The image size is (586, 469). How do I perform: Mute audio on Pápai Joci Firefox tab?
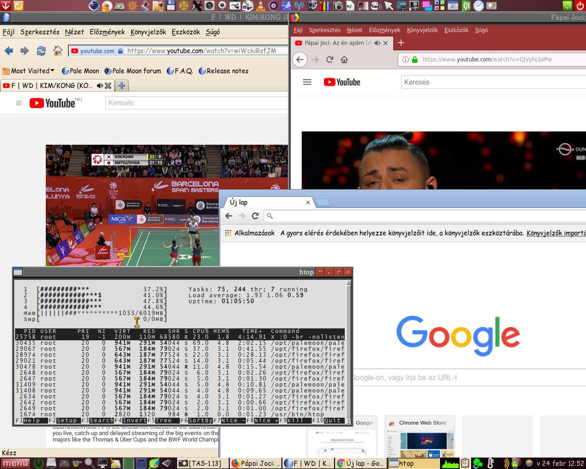coord(377,43)
